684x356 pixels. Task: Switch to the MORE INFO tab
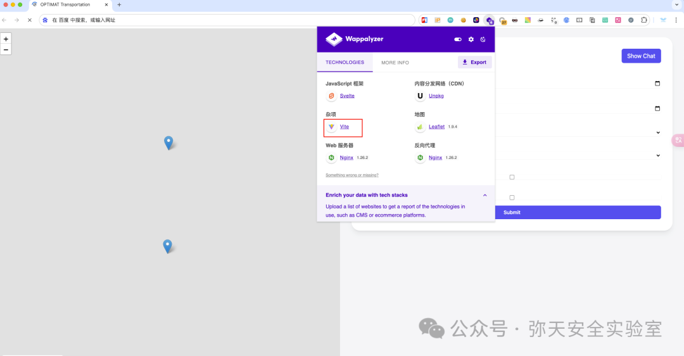tap(395, 62)
